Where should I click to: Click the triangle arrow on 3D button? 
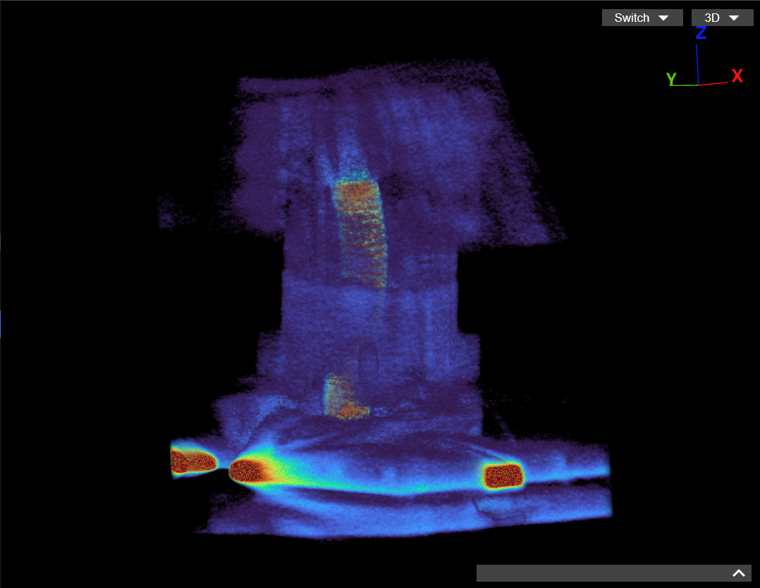click(x=733, y=18)
